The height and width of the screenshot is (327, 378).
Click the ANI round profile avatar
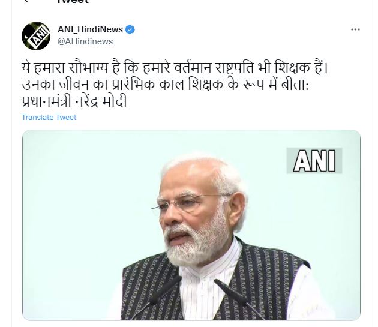(x=36, y=35)
